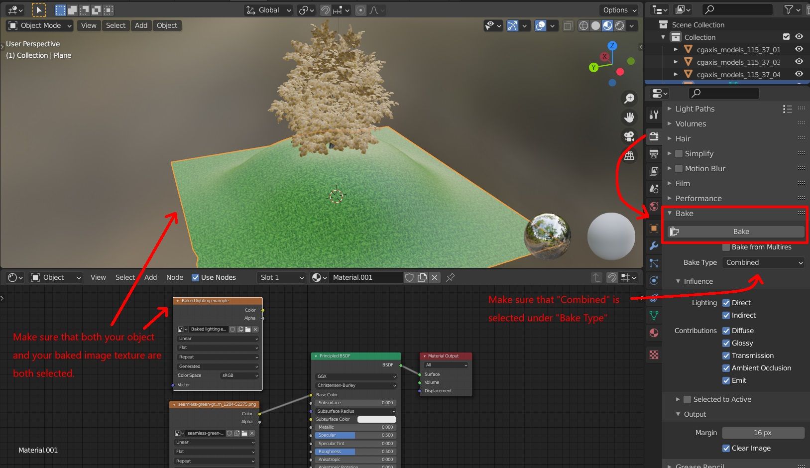
Task: Open the Node menu in shader editor
Action: (x=174, y=277)
